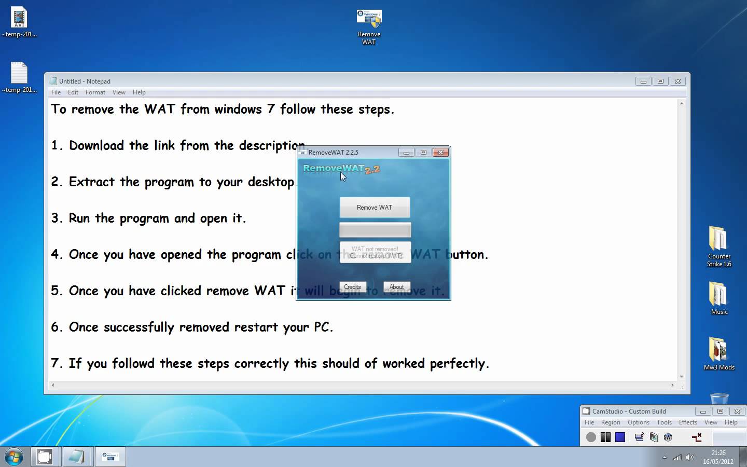Open CamStudio Region menu

[611, 422]
